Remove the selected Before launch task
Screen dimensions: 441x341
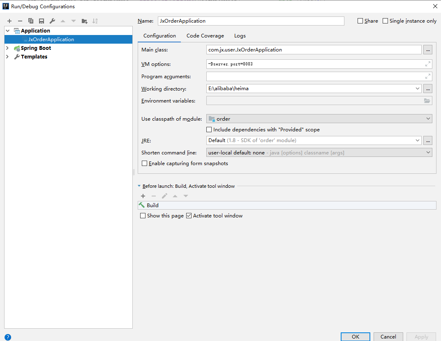pos(154,196)
